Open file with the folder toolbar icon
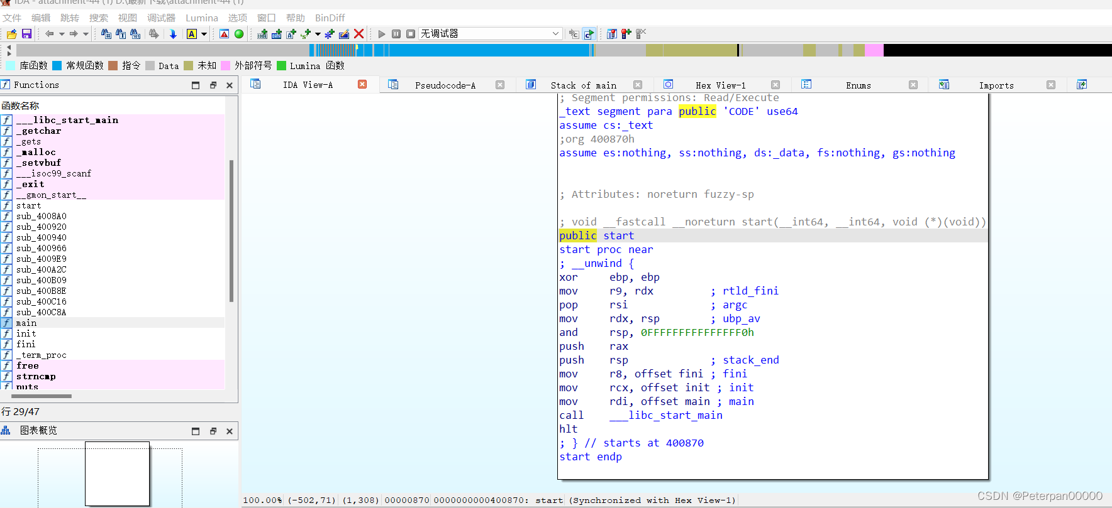 click(x=11, y=34)
